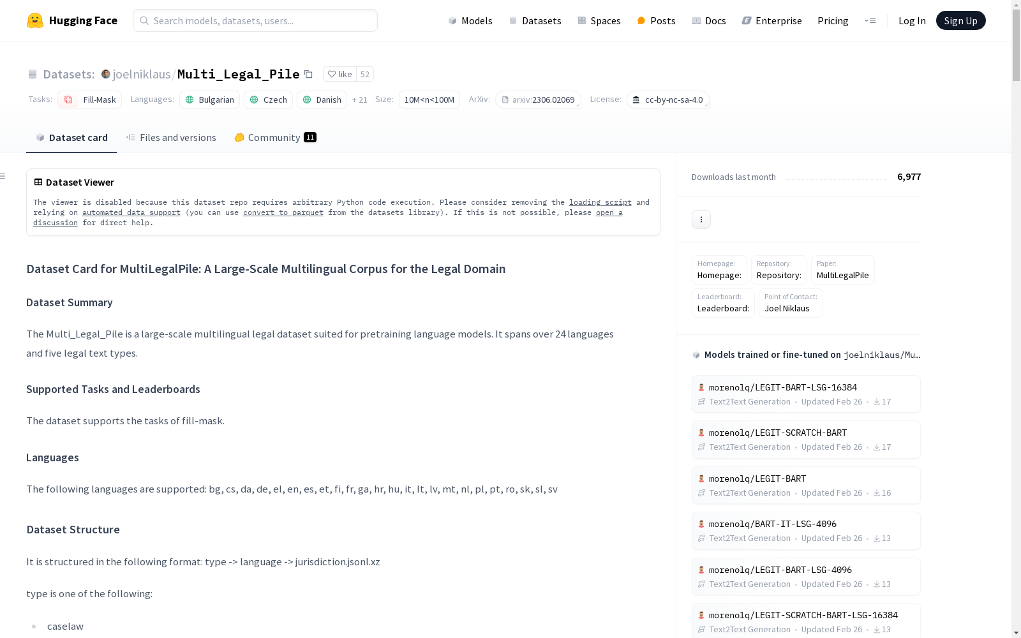Click the 10M<n<100M size tag

[429, 100]
